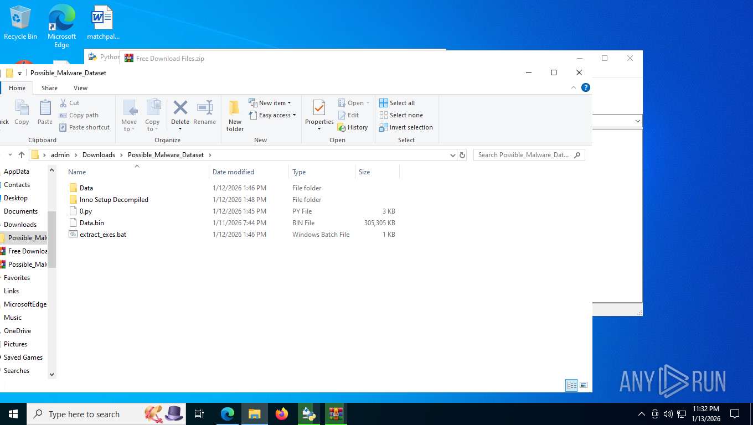Click Select all in the ribbon

[x=397, y=103]
